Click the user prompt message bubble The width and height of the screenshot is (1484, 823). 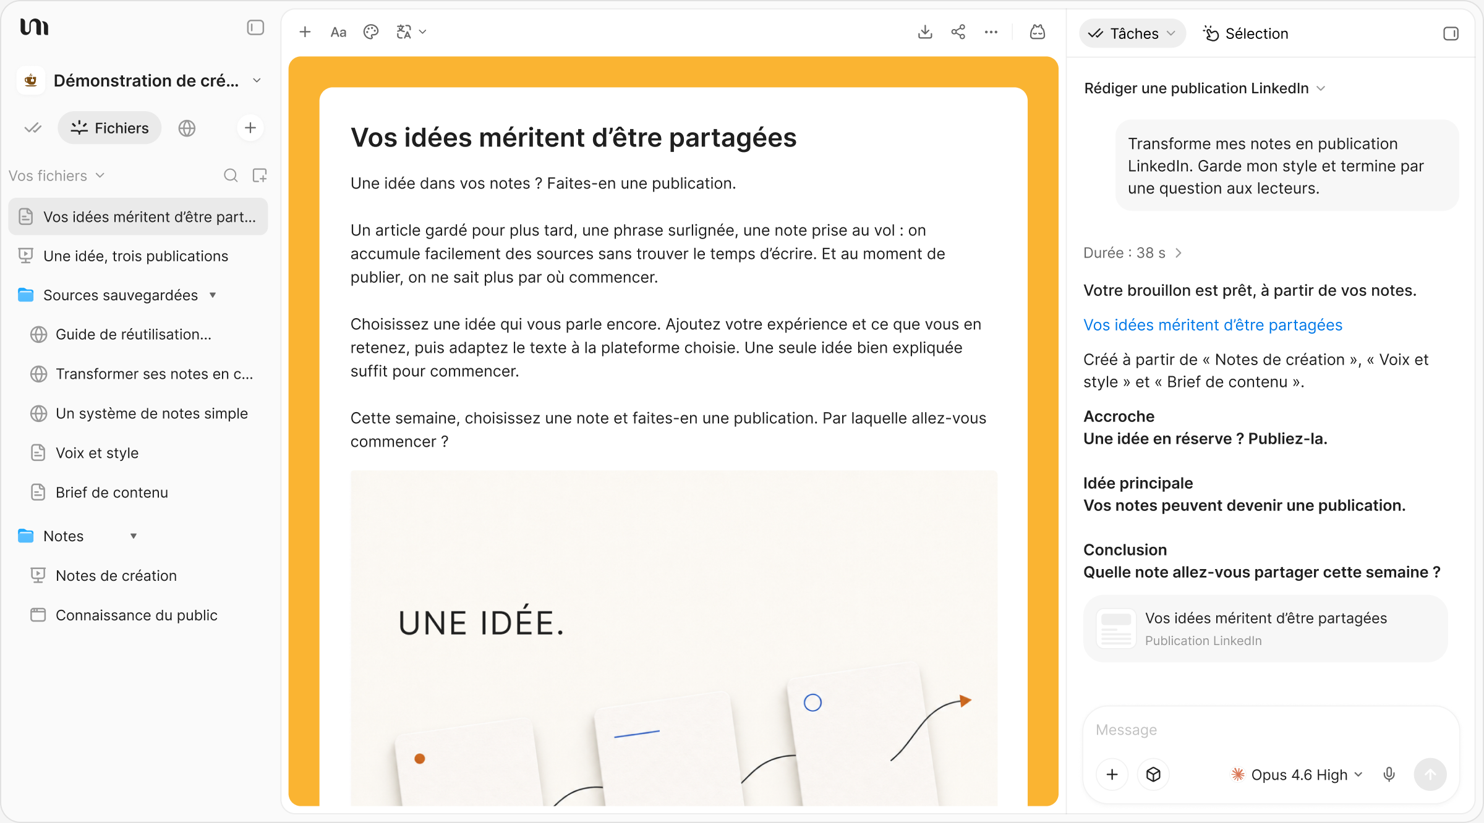[x=1287, y=166]
